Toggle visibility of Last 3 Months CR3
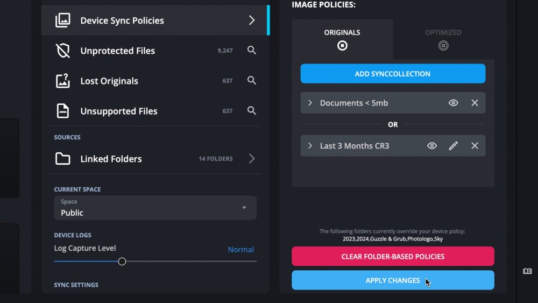This screenshot has height=303, width=538. point(431,146)
